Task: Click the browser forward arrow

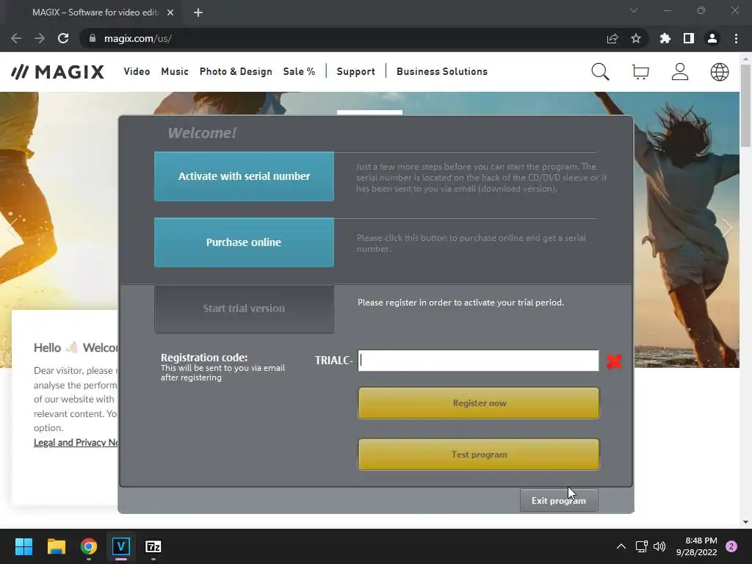Action: click(x=40, y=38)
